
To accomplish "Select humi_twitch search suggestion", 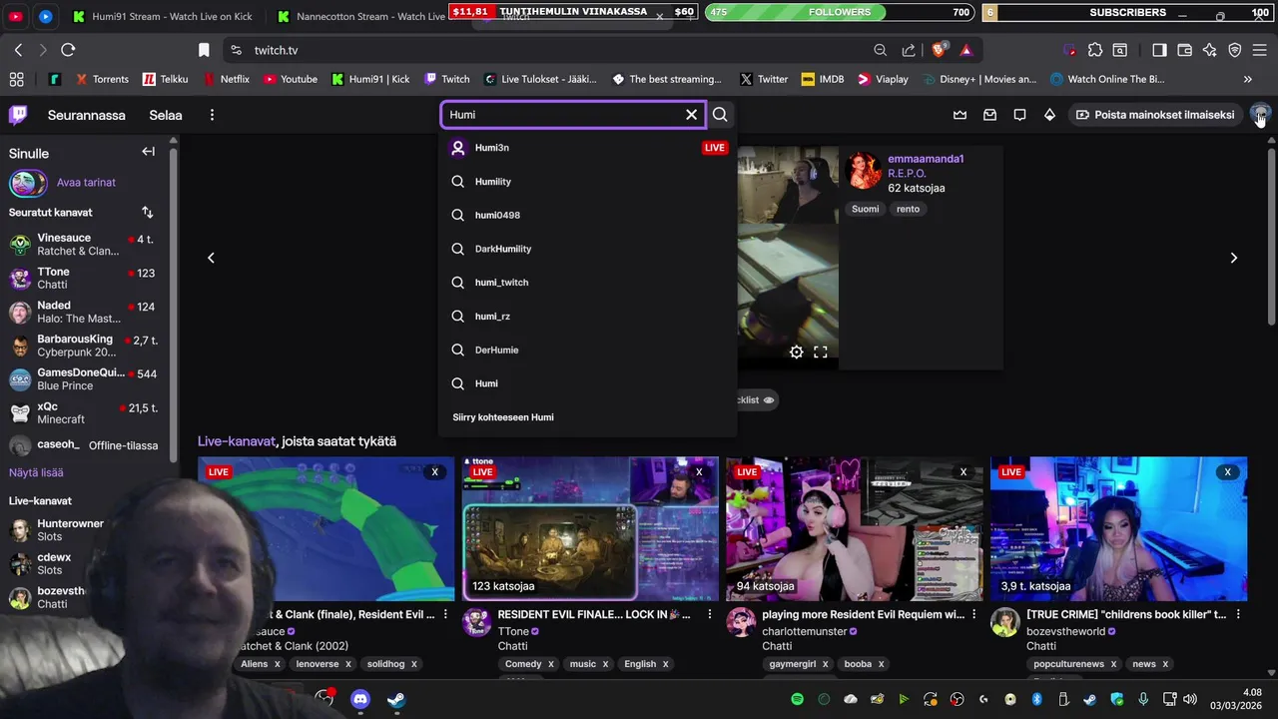I will click(588, 283).
